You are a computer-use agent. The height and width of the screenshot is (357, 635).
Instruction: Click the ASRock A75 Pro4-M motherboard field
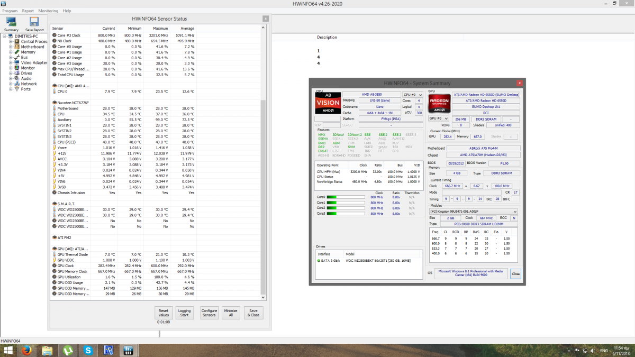pyautogui.click(x=483, y=149)
